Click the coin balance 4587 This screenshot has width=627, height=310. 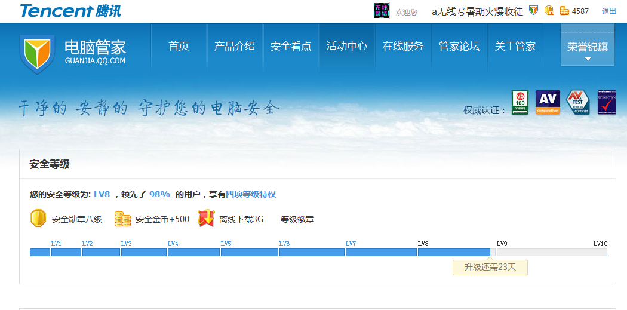coord(580,11)
